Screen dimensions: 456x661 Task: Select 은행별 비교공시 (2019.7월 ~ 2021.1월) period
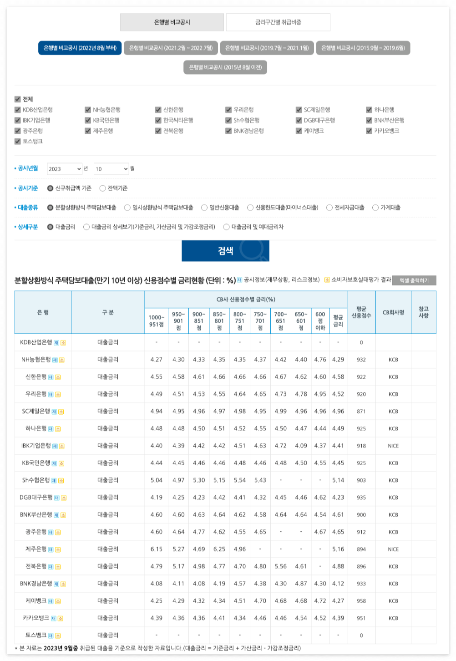coord(267,48)
